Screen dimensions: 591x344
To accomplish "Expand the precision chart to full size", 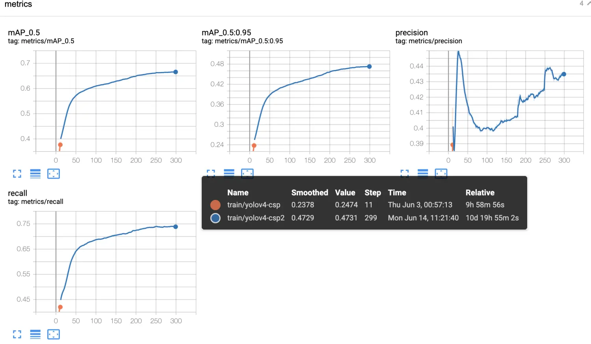I will [405, 174].
